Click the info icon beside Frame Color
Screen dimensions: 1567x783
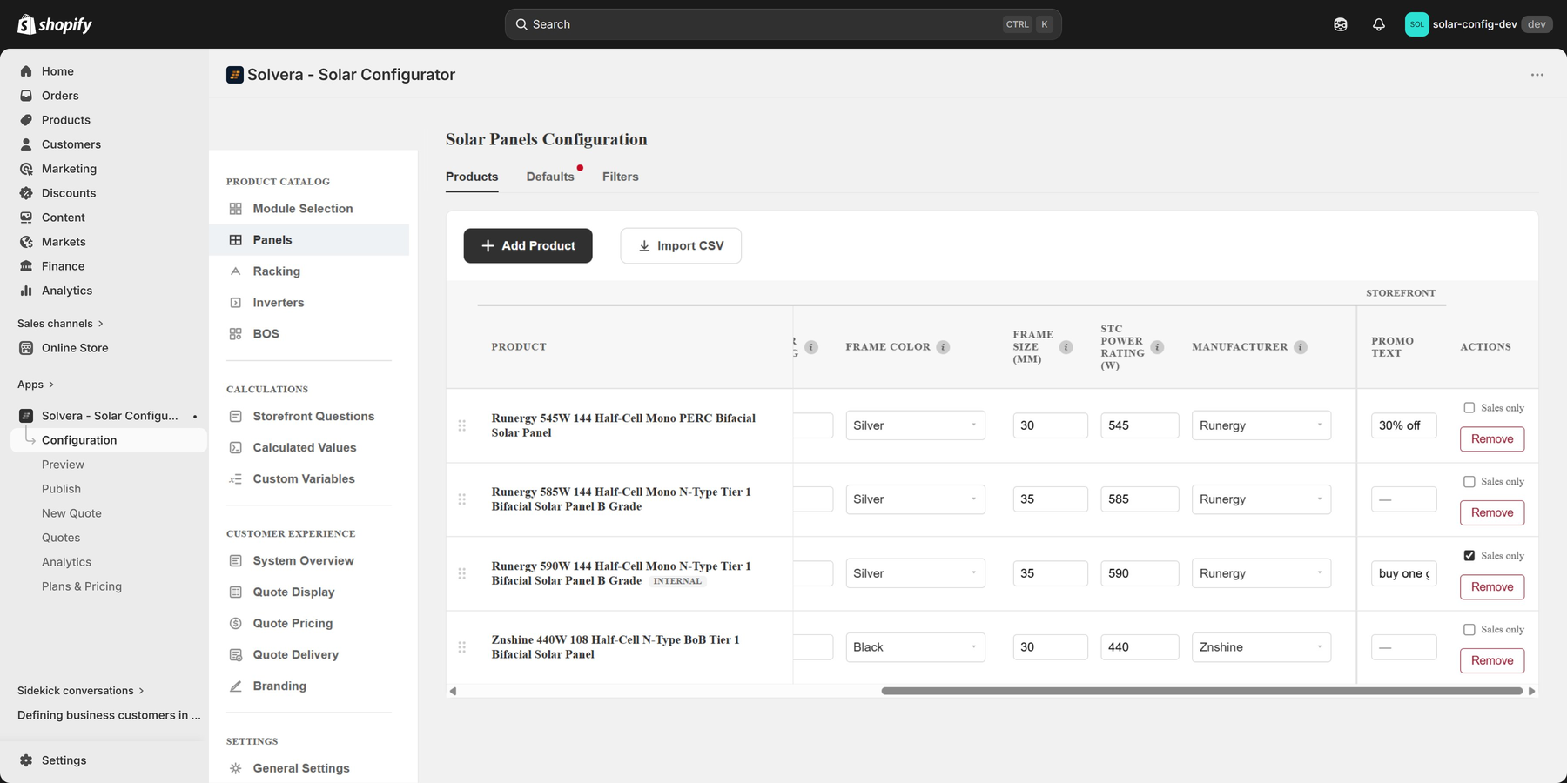943,347
